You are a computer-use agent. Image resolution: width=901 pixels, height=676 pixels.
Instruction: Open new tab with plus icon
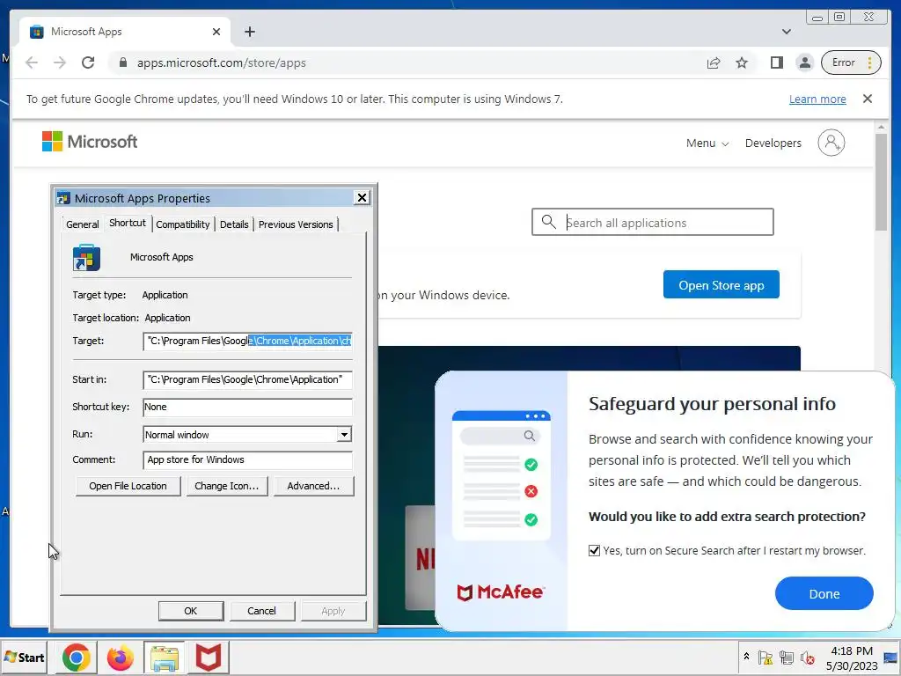(x=249, y=32)
